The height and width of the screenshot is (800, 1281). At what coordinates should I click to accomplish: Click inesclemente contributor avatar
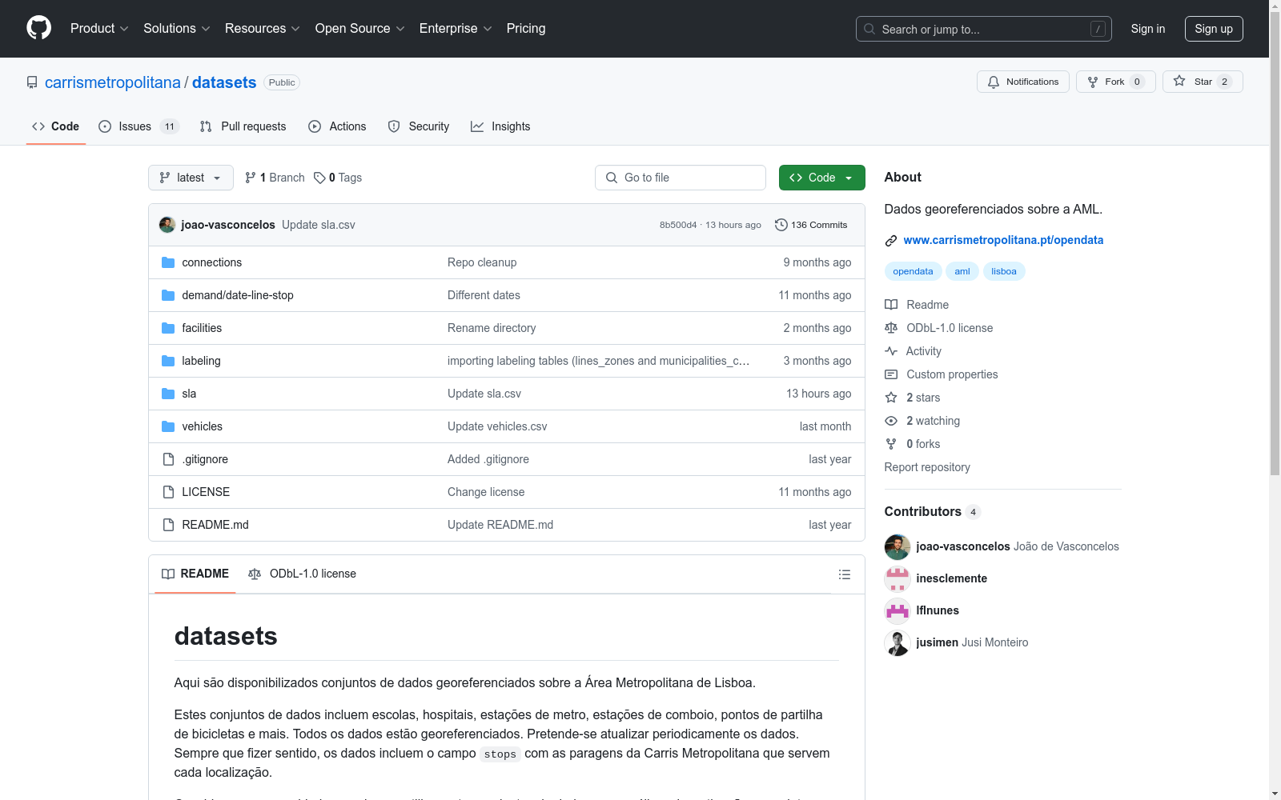coord(898,578)
